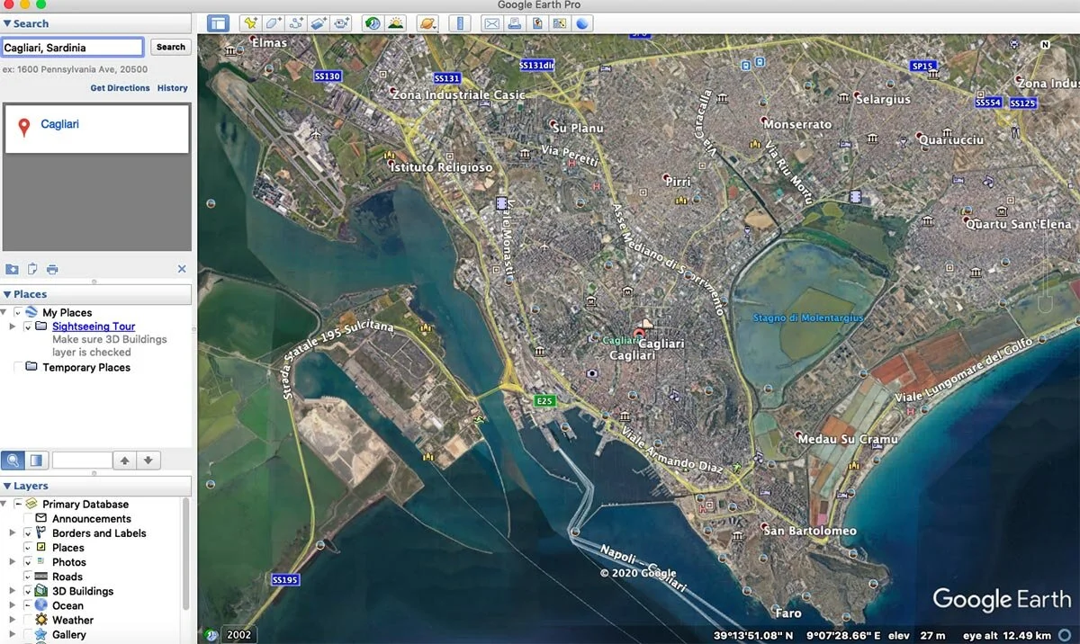Check the Temporary Places checkbox
This screenshot has width=1080, height=644.
point(18,367)
